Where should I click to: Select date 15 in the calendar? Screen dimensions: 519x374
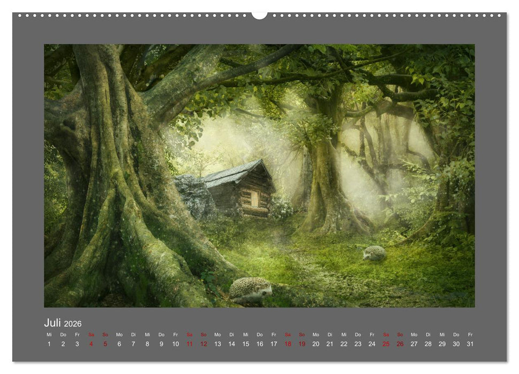[x=245, y=344]
